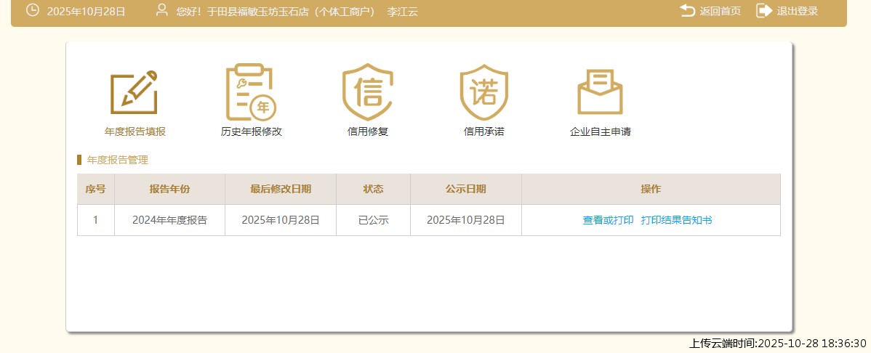Viewport: 871px width, 353px height.
Task: Select the 信用修复 menu label
Action: point(367,132)
